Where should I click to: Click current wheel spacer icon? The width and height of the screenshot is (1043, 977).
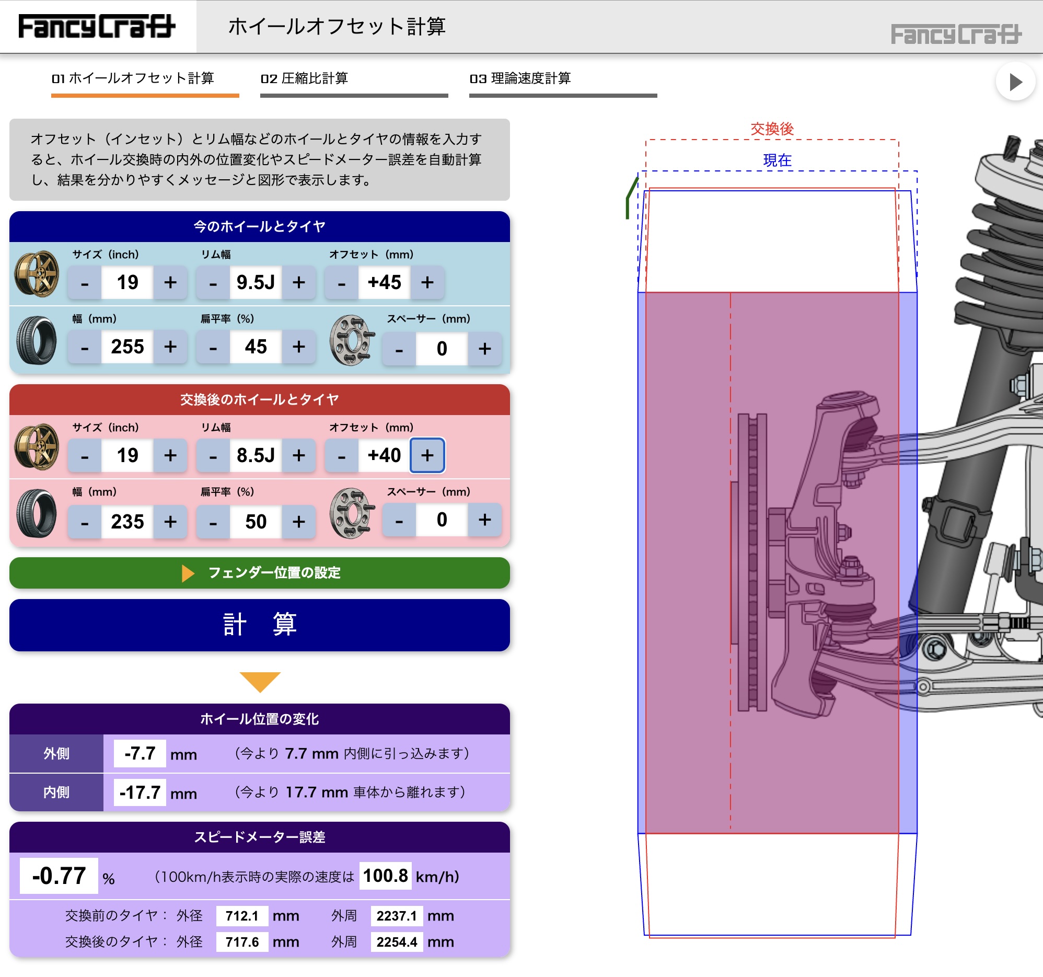tap(352, 340)
